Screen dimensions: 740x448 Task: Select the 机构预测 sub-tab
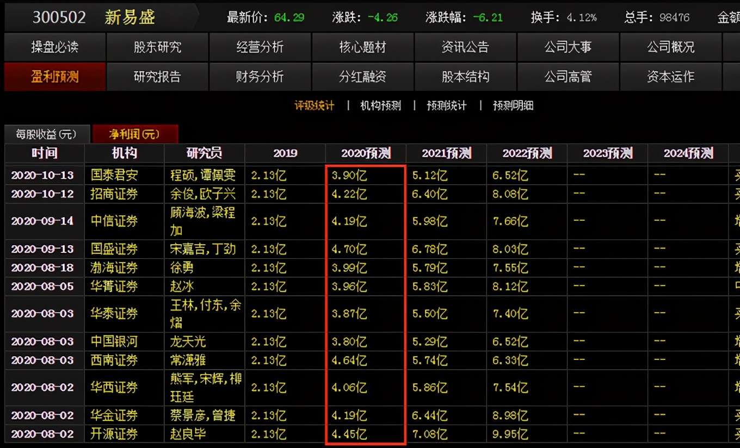(381, 105)
